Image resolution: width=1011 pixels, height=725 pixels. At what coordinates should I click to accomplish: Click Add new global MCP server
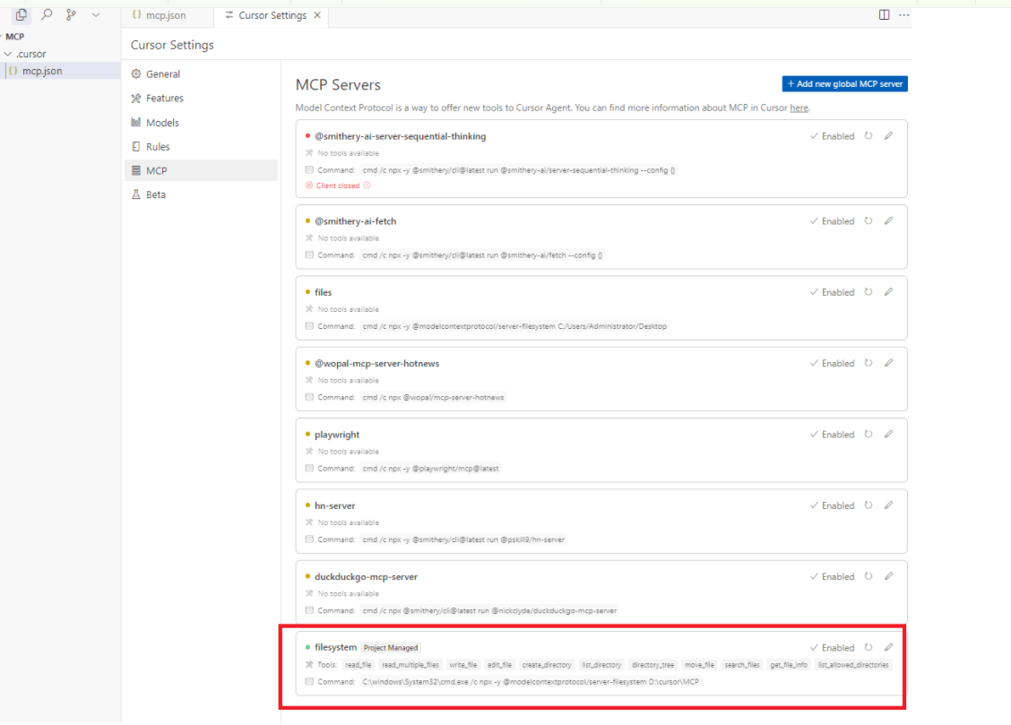844,83
